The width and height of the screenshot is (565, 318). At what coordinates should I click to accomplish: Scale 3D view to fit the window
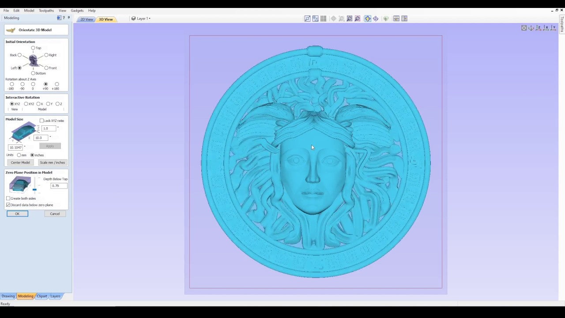coord(524,28)
